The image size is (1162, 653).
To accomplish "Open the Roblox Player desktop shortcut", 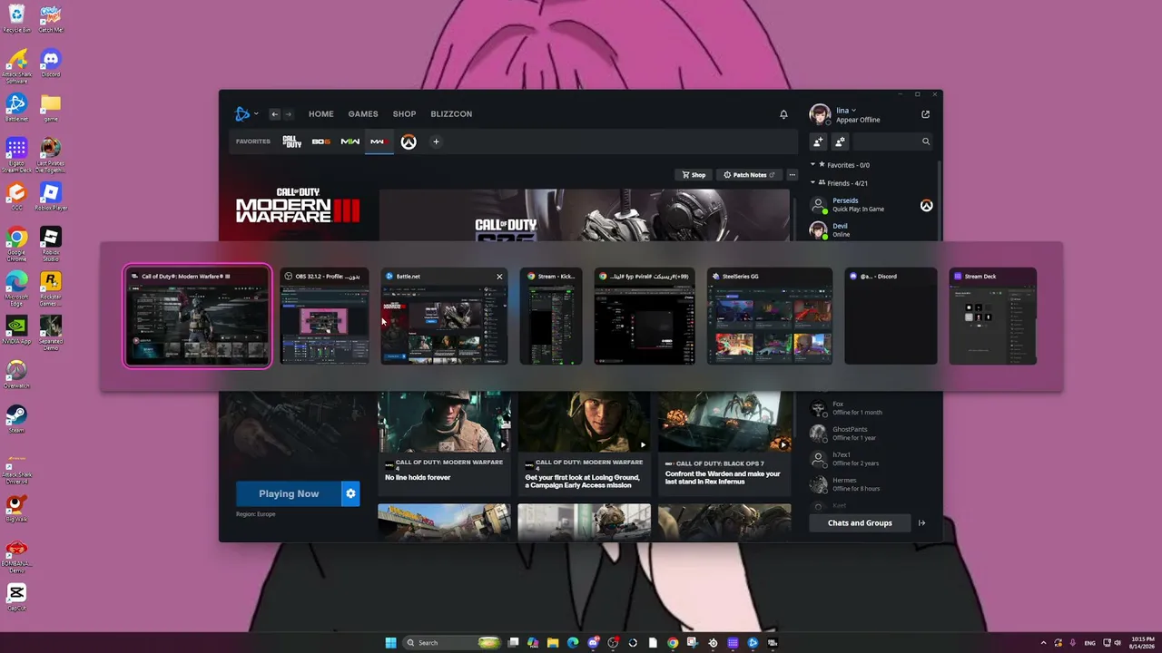I will 51,197.
